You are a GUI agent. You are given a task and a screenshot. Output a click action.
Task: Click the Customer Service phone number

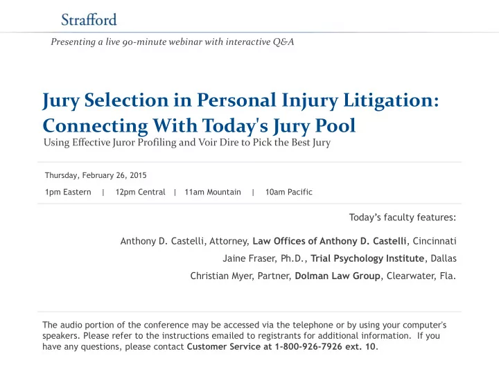pos(325,347)
